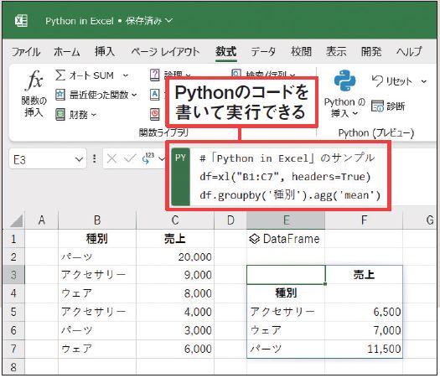Expand the 最近使った関数 dropdown arrow
This screenshot has height=378, width=440.
134,95
